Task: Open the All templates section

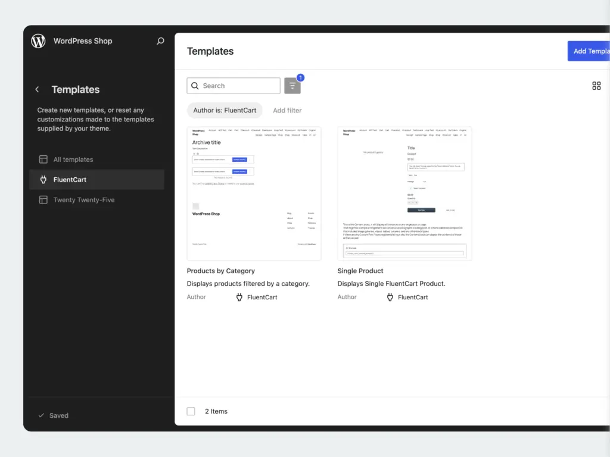Action: (97, 159)
